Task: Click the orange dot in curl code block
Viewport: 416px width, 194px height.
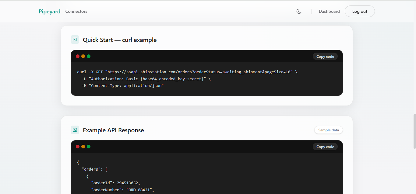Action: pyautogui.click(x=83, y=56)
